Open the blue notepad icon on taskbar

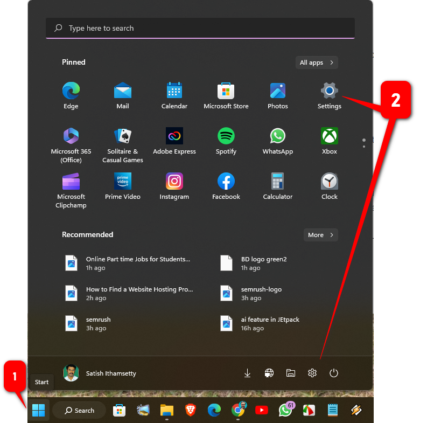(x=333, y=410)
